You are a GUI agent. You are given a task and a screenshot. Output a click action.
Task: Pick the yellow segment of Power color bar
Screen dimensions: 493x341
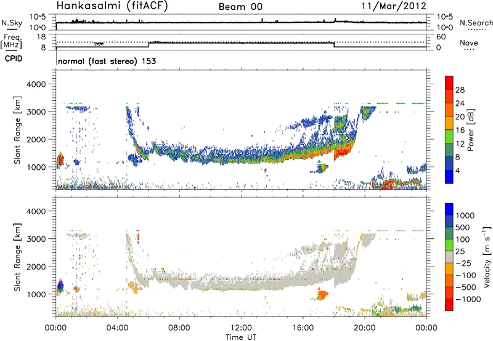(449, 123)
